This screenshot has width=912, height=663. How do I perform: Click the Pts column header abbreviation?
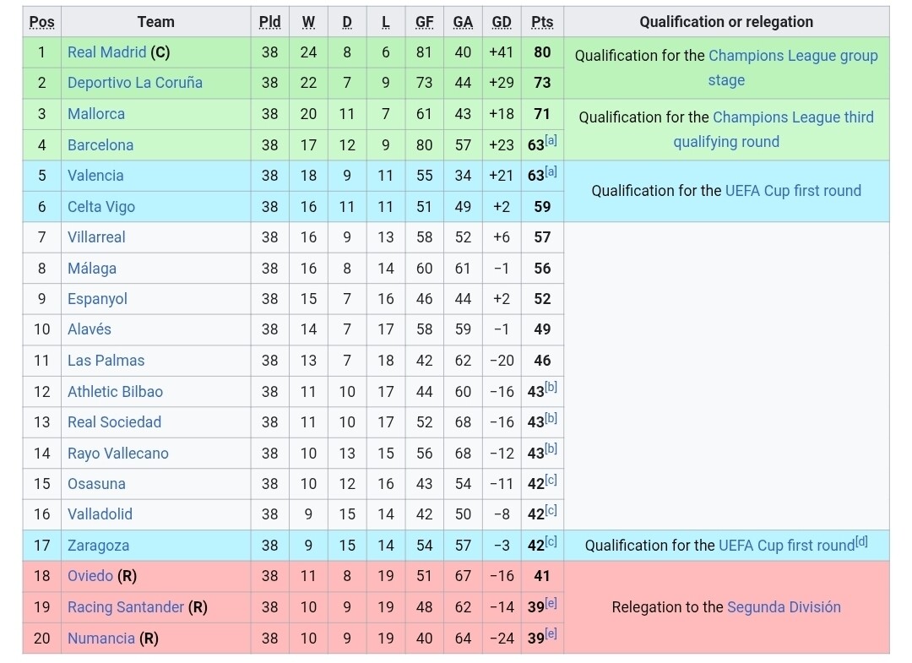542,22
